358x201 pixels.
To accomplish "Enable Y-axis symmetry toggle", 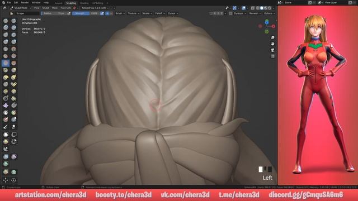I will 218,13.
